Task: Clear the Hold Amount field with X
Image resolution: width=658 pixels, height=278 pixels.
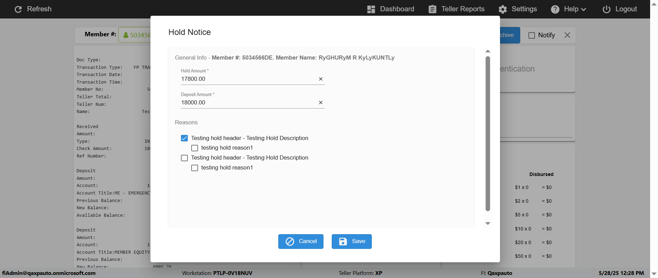Action: coord(321,79)
